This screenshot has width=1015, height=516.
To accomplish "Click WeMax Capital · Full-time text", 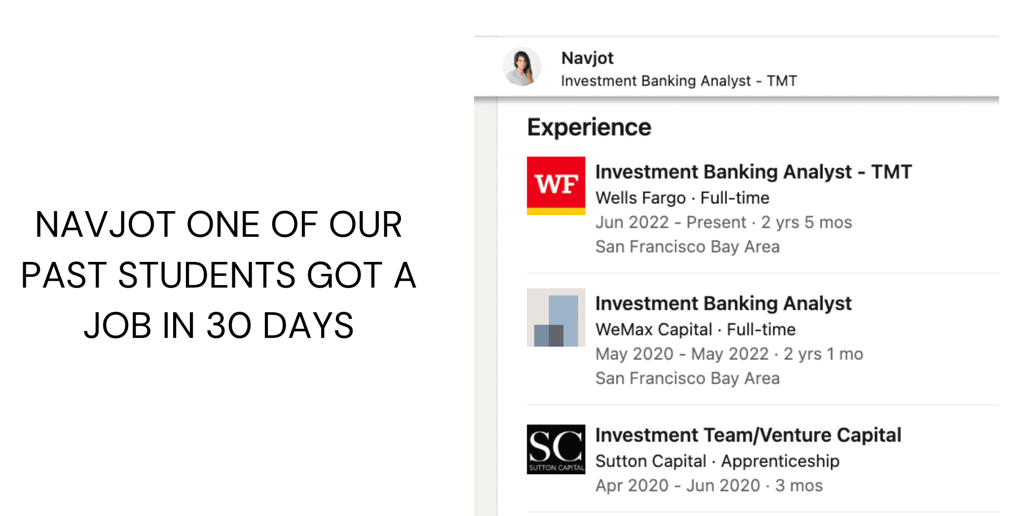I will pyautogui.click(x=695, y=330).
